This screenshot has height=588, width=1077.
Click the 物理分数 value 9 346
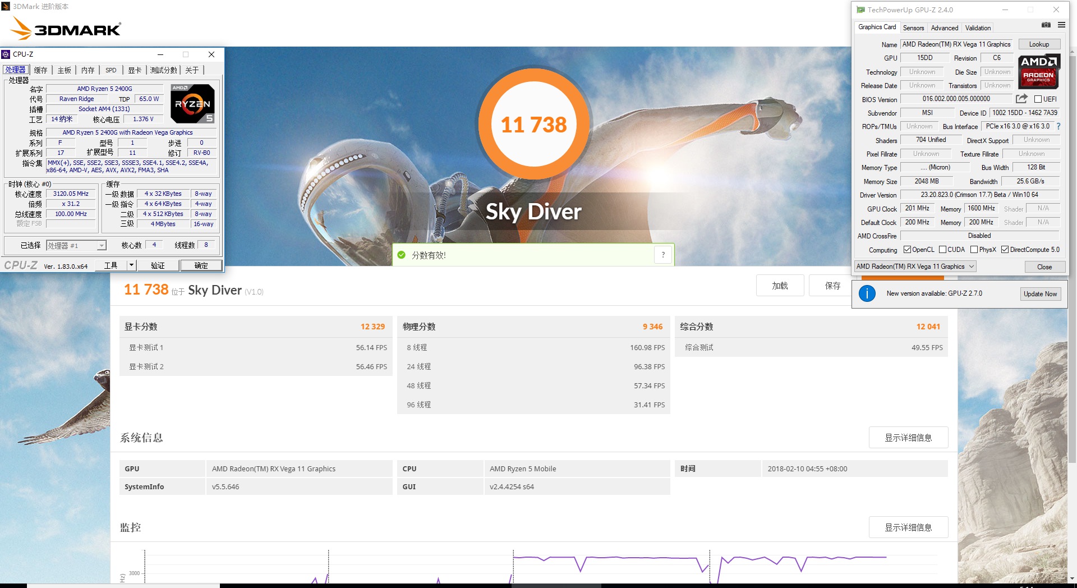(x=652, y=327)
